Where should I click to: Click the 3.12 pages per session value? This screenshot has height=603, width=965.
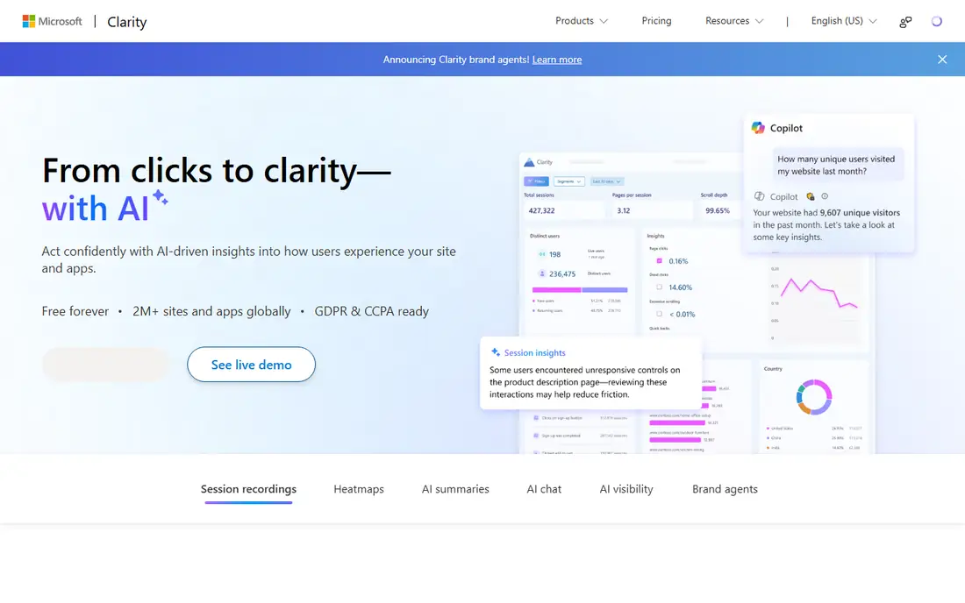pos(624,210)
